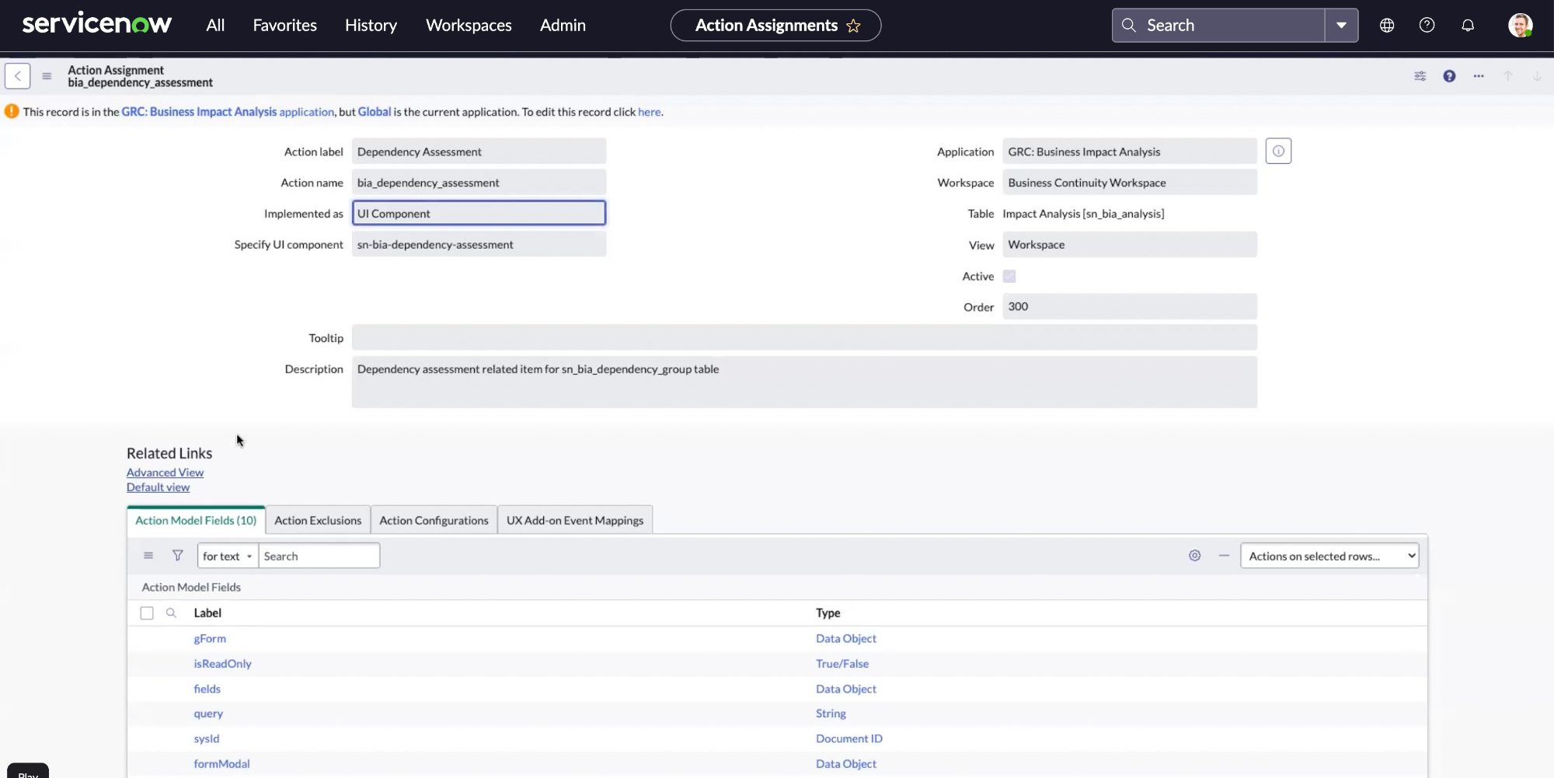Viewport: 1554px width, 778px height.
Task: Open the sysId field record
Action: pos(207,738)
